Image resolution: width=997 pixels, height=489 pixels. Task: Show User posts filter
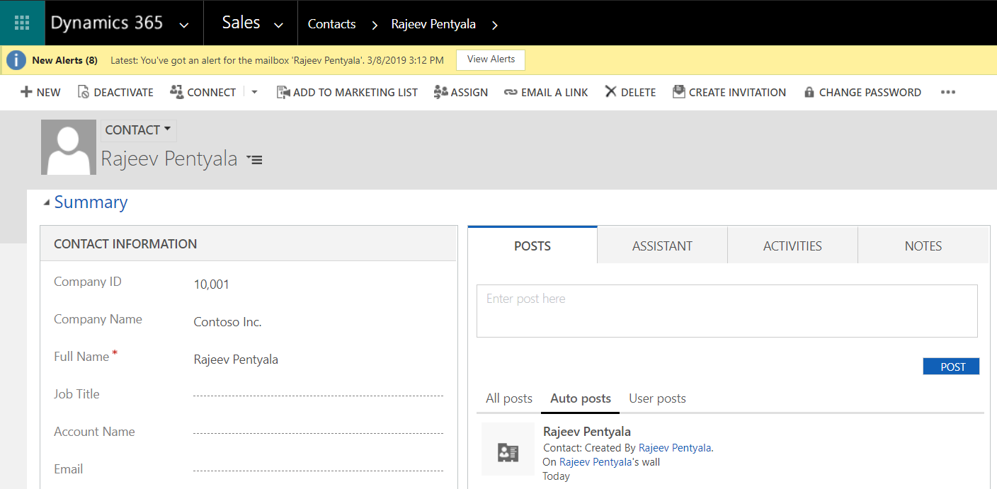tap(657, 398)
